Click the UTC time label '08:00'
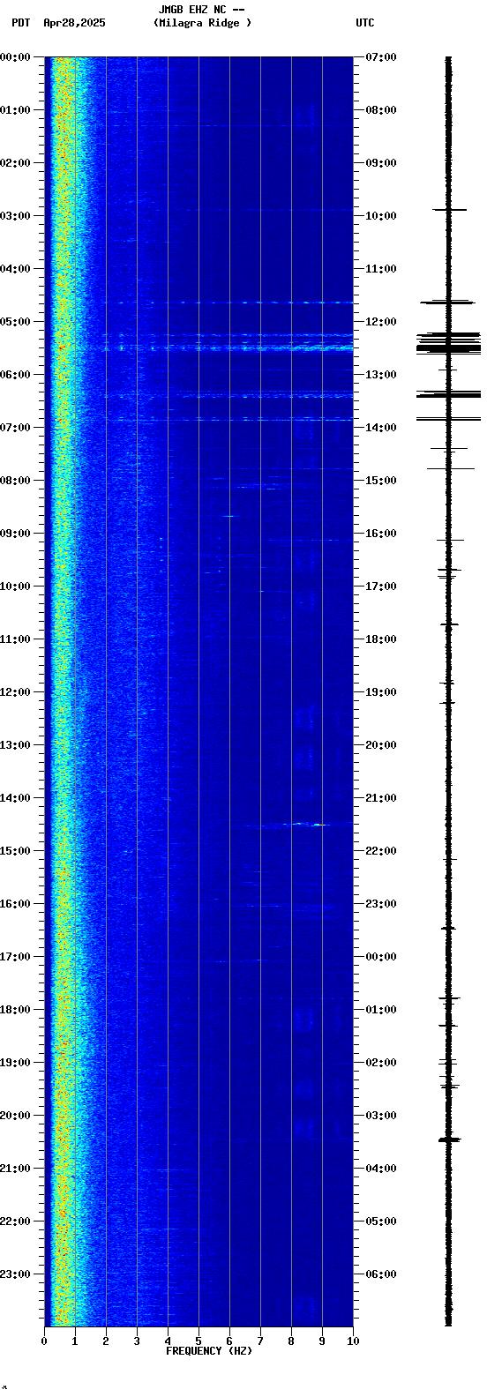This screenshot has height=1397, width=487. 381,110
